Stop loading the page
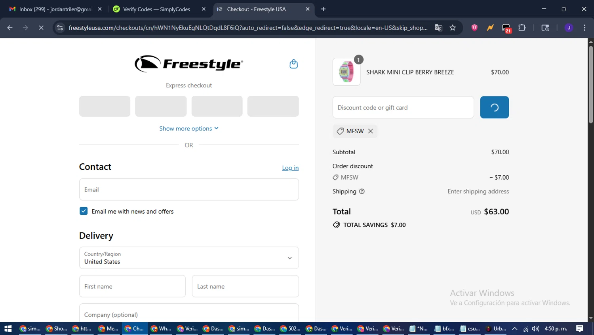This screenshot has width=594, height=335. pos(41,28)
